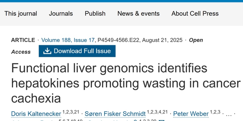The width and height of the screenshot is (243, 121).
Task: Click the Download Full Issue button
Action: (x=77, y=51)
